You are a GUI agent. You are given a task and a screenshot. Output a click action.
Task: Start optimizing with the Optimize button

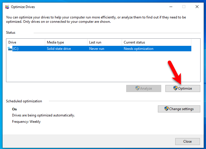point(183,88)
